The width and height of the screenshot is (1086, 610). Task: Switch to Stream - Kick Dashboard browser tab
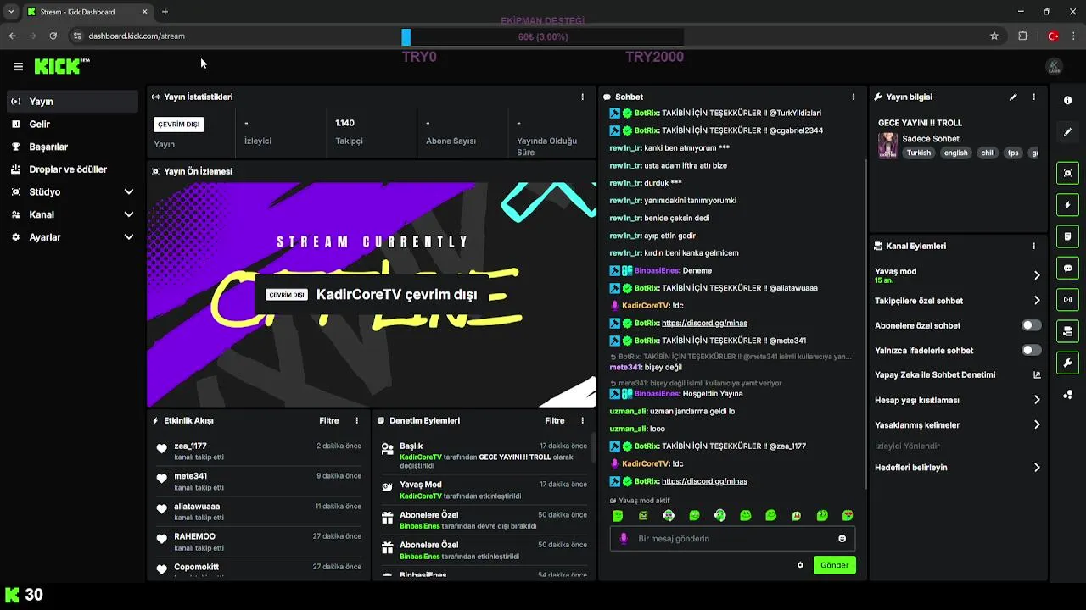(87, 12)
